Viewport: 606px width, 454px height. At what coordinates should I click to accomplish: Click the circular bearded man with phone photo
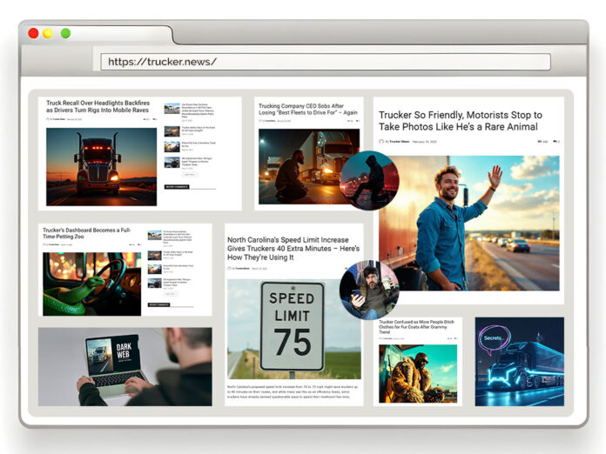tap(368, 290)
